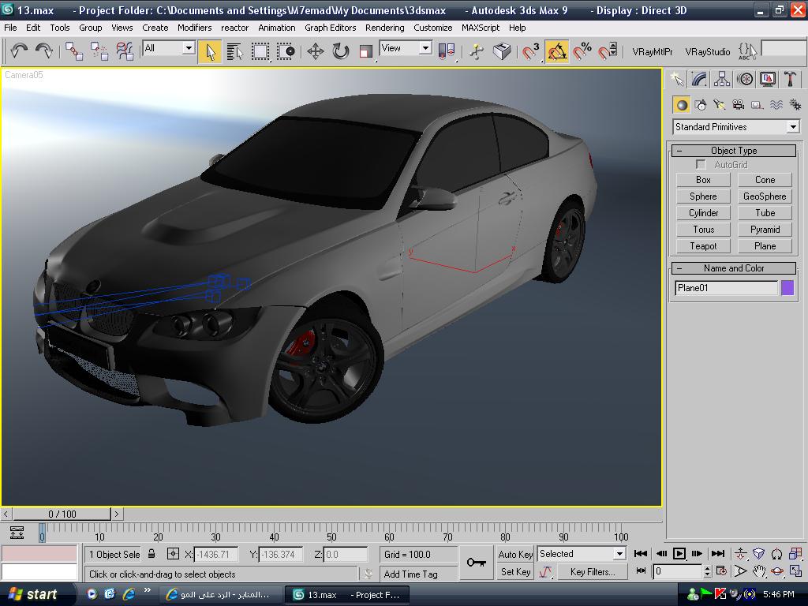Click the Plane01 object name field
808x606 pixels.
coord(726,288)
